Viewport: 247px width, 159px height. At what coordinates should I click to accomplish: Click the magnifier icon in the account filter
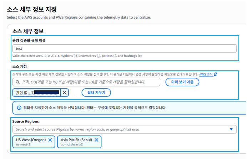(17, 82)
